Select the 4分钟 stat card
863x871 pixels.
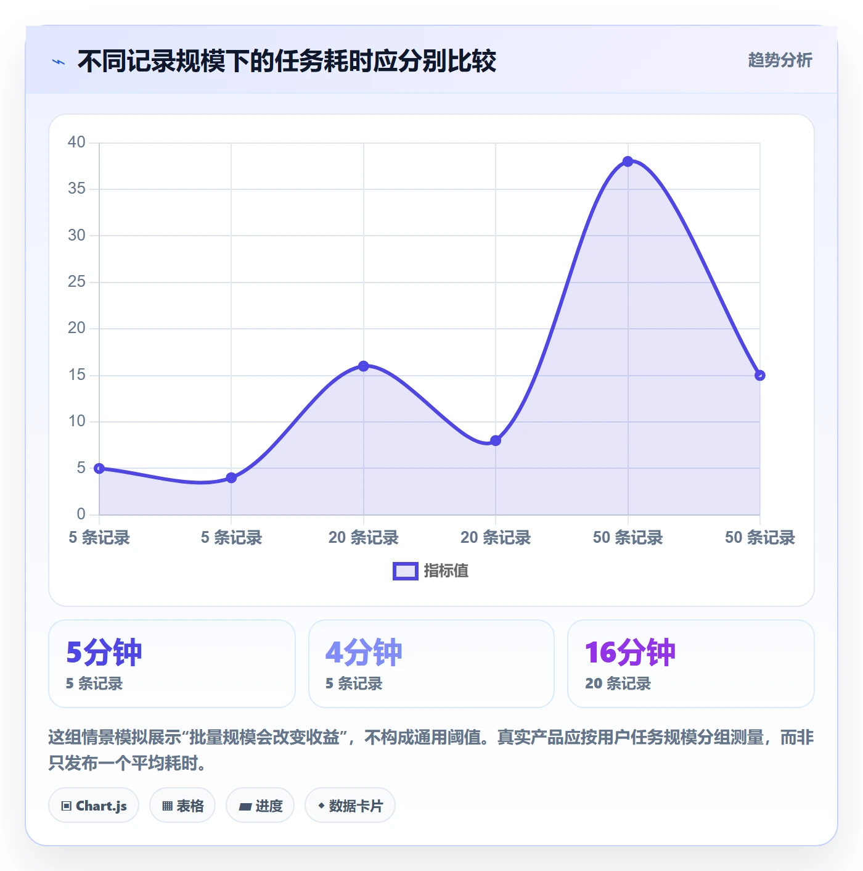(431, 664)
